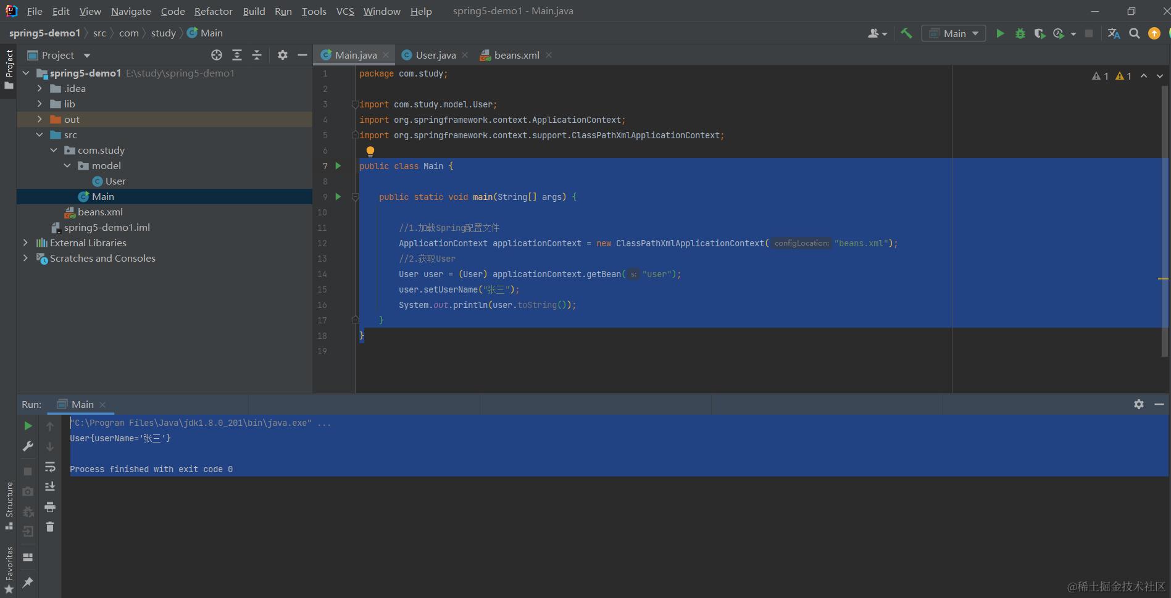Click the run gutter icon beside class Main
This screenshot has width=1171, height=598.
click(338, 165)
